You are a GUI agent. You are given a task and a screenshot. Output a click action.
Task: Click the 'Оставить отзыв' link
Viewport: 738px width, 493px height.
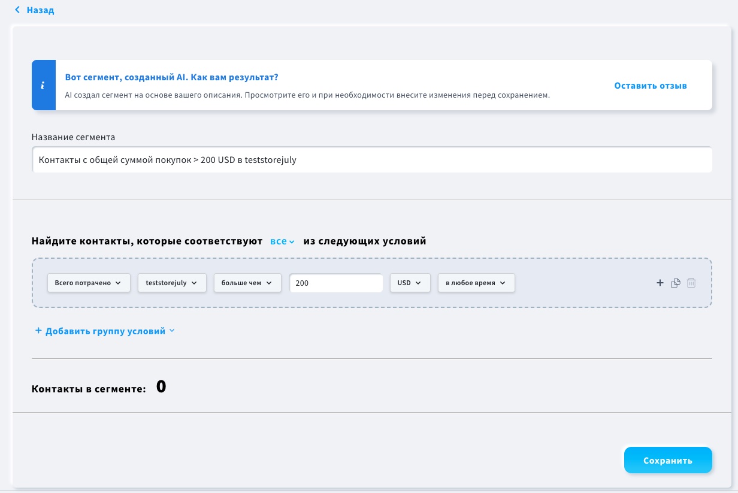click(x=650, y=85)
